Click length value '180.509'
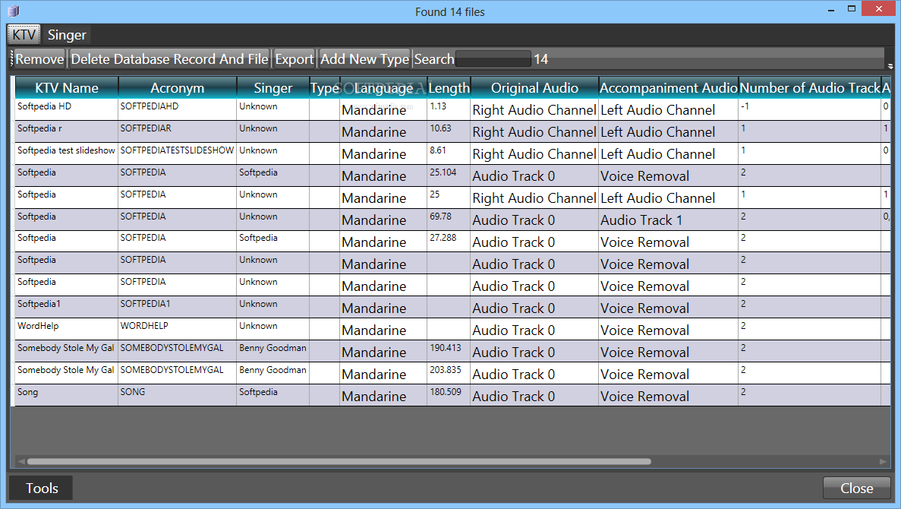 [446, 392]
